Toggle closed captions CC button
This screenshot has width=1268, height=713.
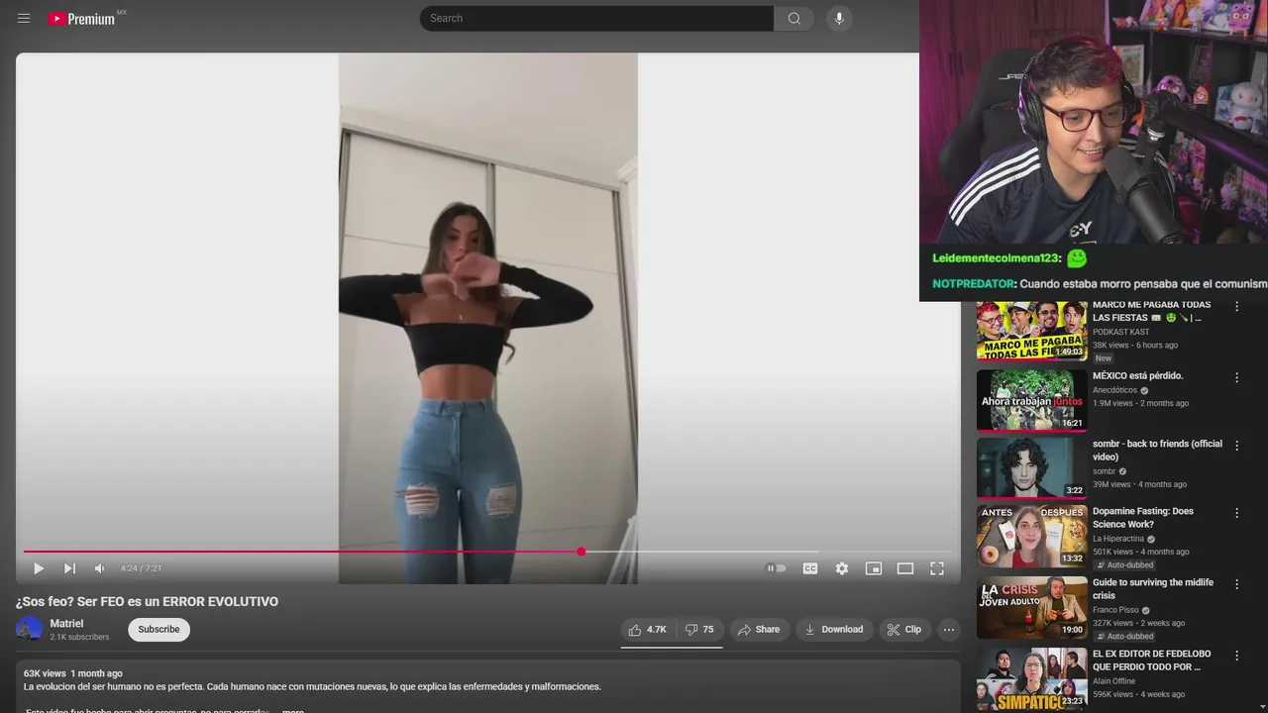[x=810, y=568]
